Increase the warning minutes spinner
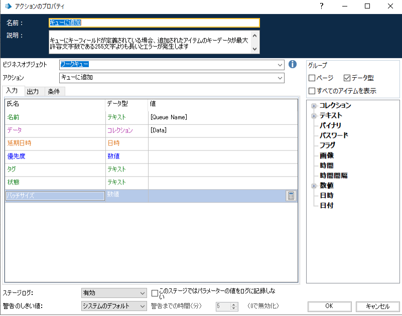 233,304
